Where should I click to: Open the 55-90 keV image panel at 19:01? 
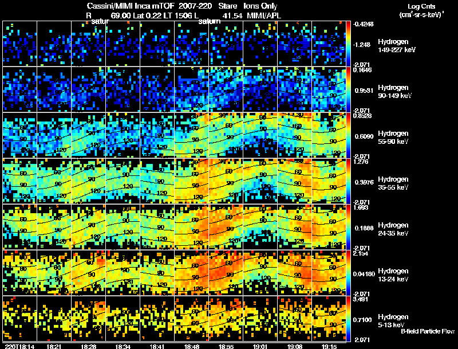(x=260, y=135)
